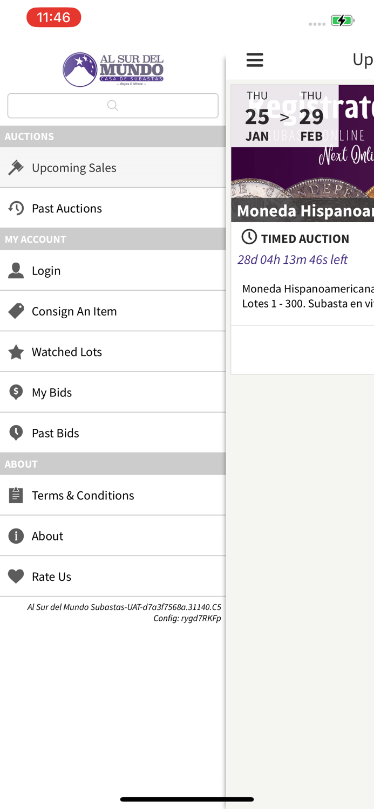Tap the info icon next to About
This screenshot has width=374, height=809.
pos(16,536)
